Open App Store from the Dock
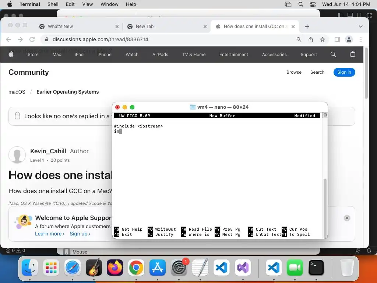The image size is (377, 283). [158, 268]
